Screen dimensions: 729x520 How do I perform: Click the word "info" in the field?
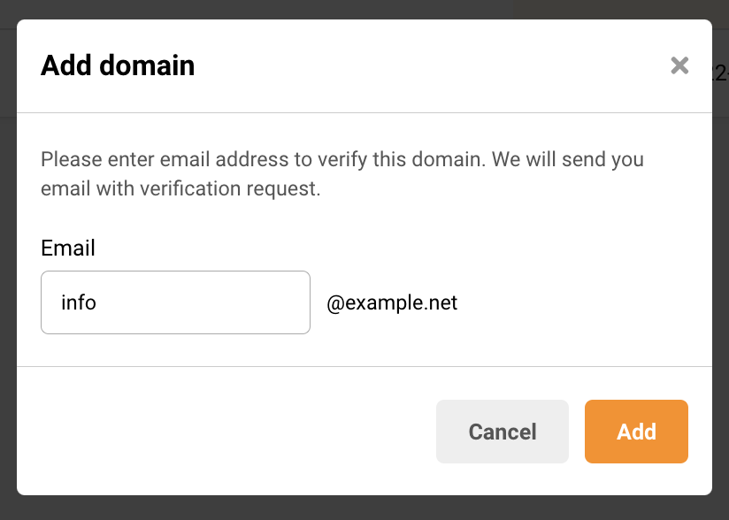79,302
